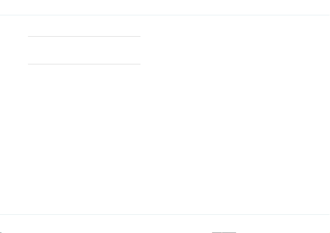Image resolution: width=330 pixels, height=233 pixels.
Task: Click the blank area beneath the lower gray line
Action: coord(84,139)
